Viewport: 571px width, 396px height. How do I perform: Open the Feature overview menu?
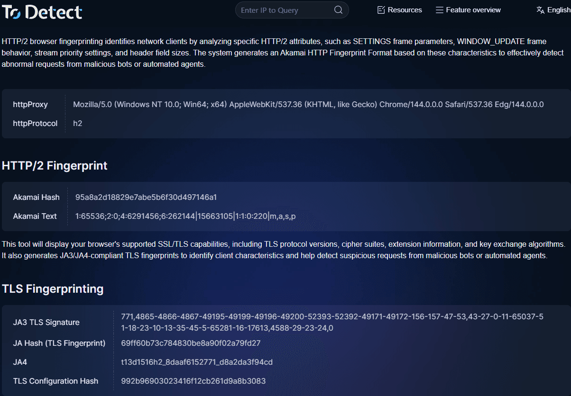(473, 10)
